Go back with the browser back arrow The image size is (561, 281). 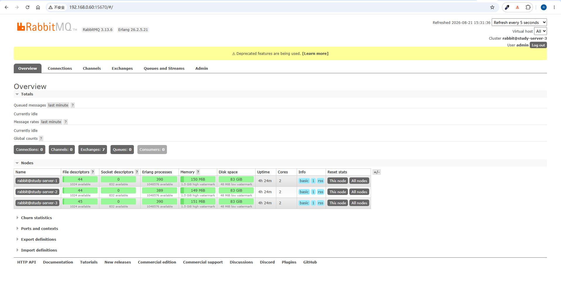[x=6, y=7]
